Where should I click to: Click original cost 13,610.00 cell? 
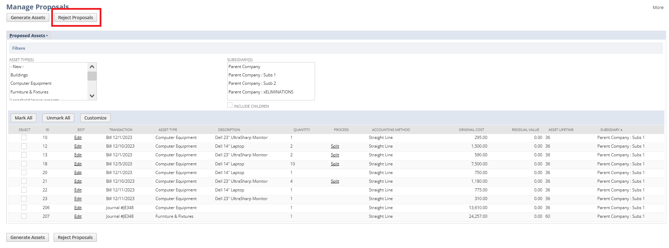pos(478,208)
